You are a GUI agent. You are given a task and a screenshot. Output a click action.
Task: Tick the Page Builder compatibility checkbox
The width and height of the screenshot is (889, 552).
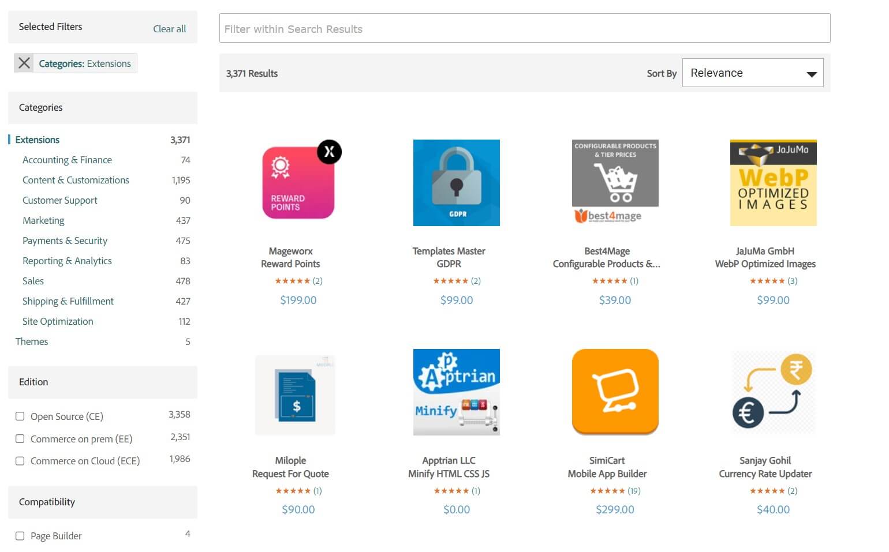click(20, 536)
